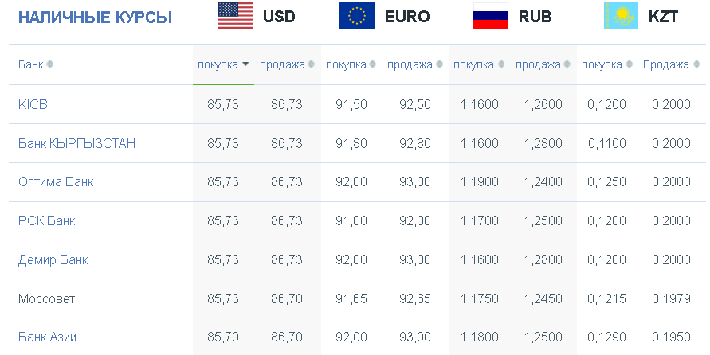710x355 pixels.
Task: Click the НАЛИЧНЫЕ КУРСЫ heading
Action: pyautogui.click(x=95, y=18)
